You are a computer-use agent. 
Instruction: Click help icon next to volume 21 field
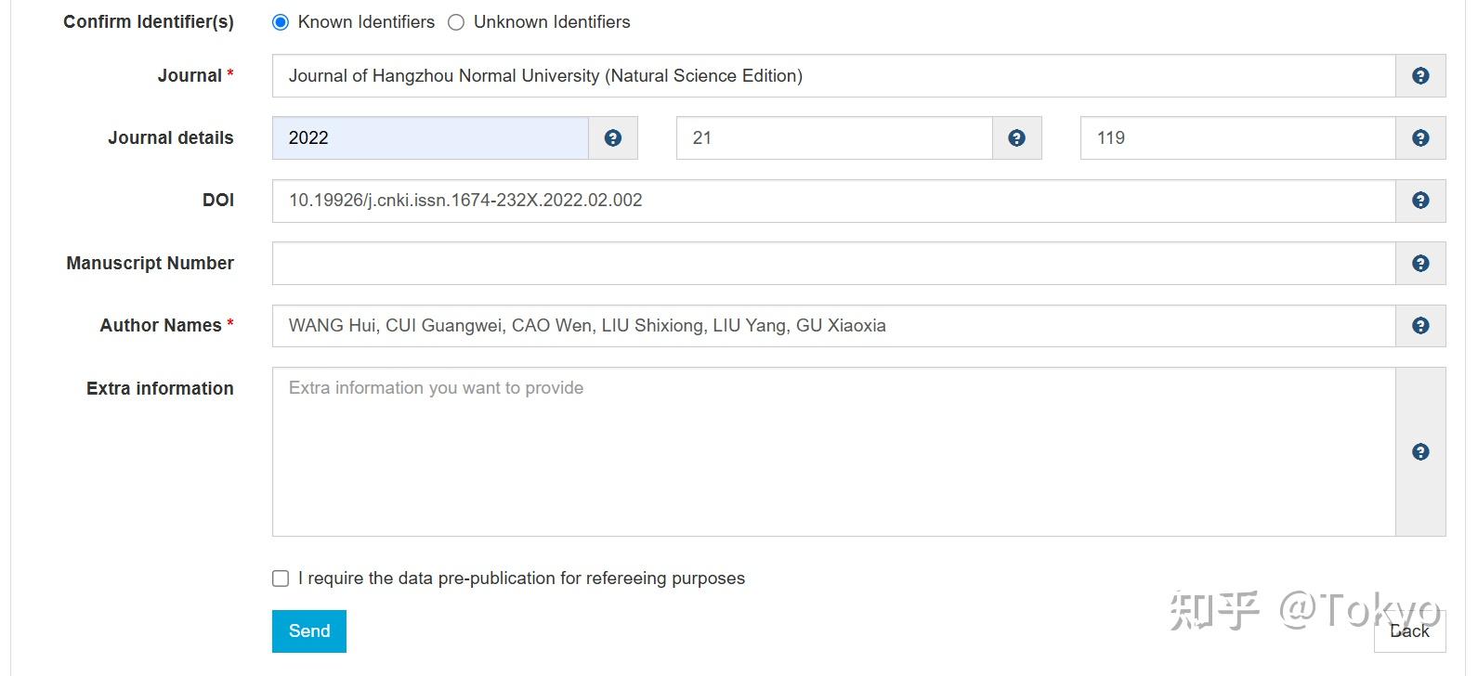click(1016, 138)
